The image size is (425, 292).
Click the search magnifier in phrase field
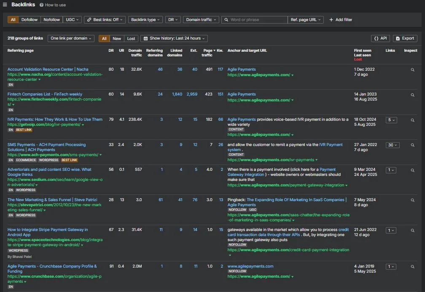click(226, 20)
